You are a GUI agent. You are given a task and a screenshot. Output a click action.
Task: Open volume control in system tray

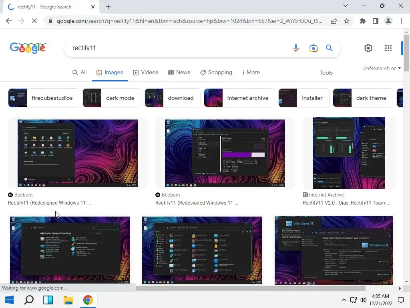[x=363, y=300]
